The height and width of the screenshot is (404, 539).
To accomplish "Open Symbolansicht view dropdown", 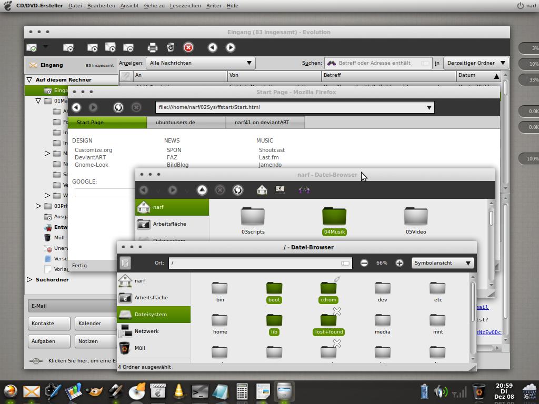I will coord(443,263).
